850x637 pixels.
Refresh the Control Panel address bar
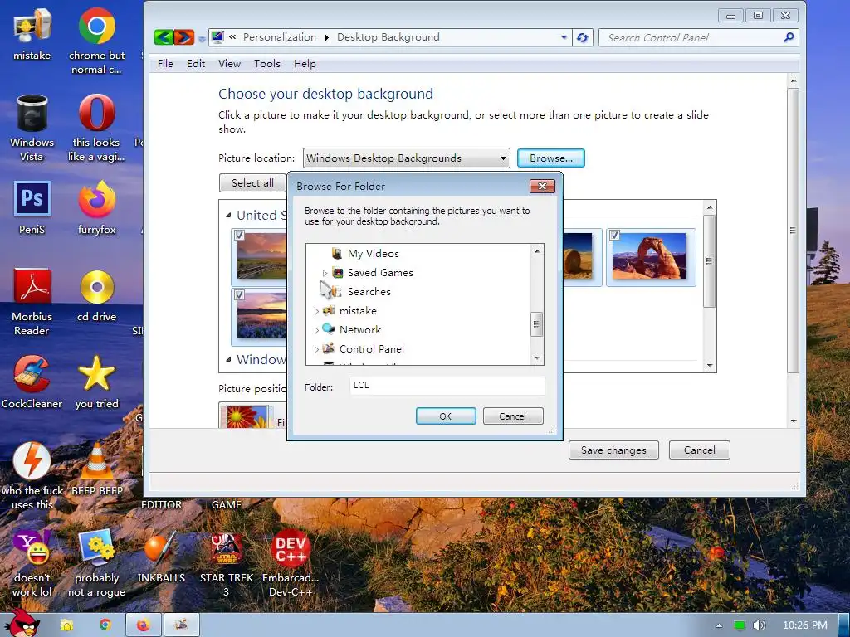click(x=583, y=37)
